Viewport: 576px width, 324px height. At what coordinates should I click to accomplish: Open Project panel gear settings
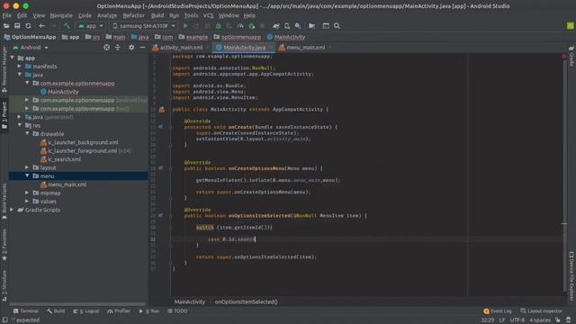[x=131, y=48]
